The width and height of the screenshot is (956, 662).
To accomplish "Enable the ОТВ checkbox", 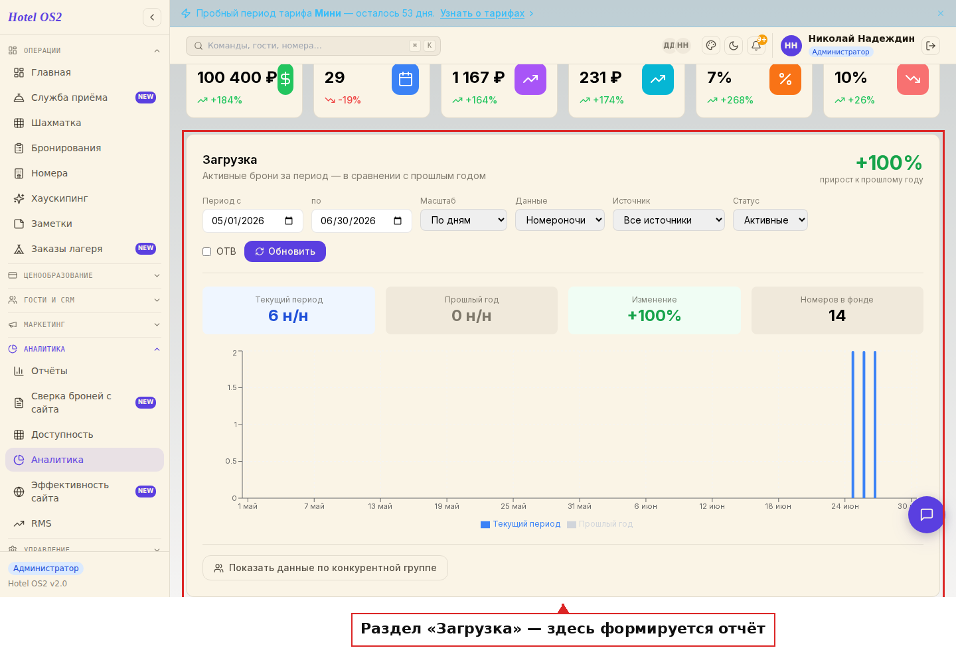I will pyautogui.click(x=207, y=251).
